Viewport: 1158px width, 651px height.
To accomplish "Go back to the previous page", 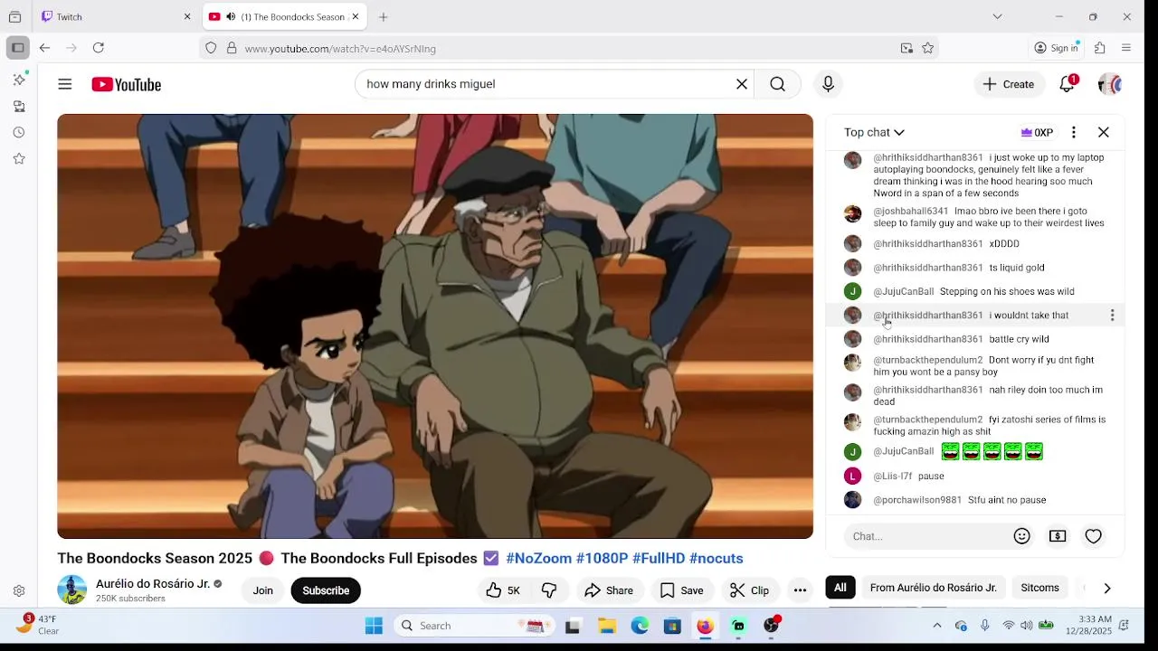I will [44, 48].
